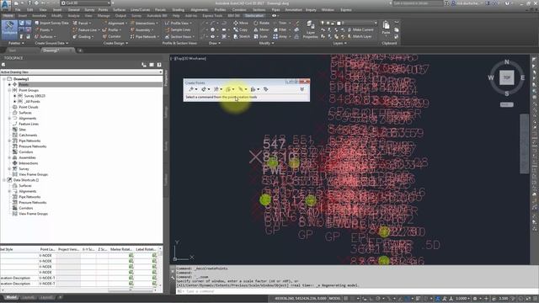Viewport: 539px width, 303px height.
Task: Click the Corridor tool in ribbon
Action: tap(112, 36)
